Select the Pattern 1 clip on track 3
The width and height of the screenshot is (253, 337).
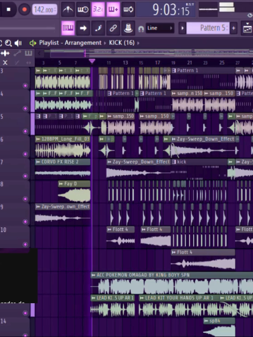(x=203, y=79)
